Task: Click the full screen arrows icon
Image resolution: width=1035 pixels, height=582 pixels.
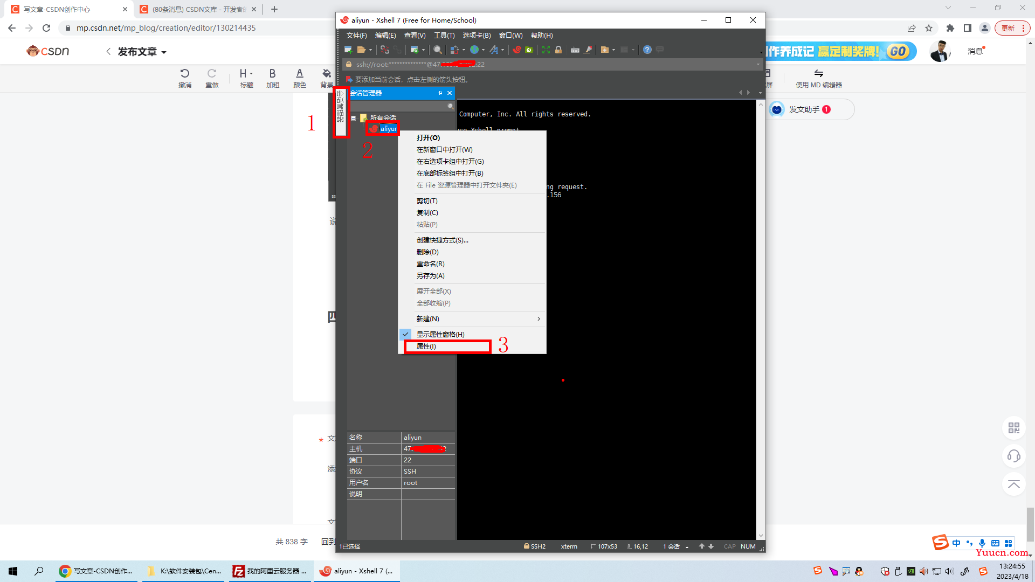Action: [x=546, y=50]
